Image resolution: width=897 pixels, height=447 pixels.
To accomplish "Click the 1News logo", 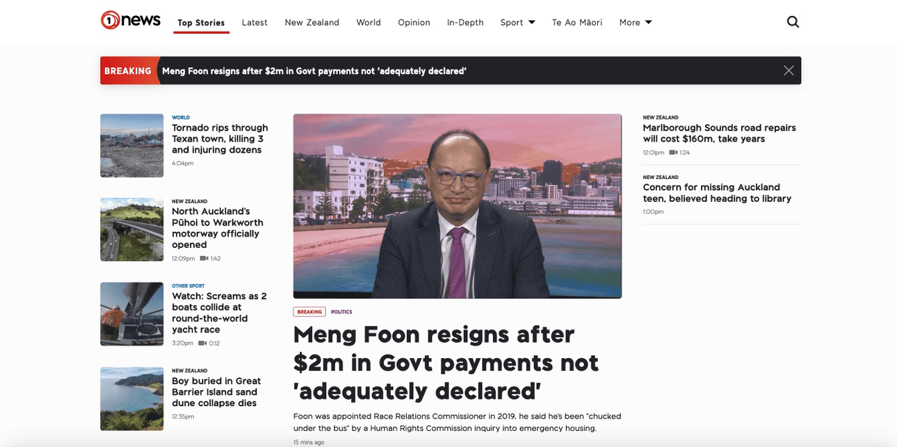I will [131, 20].
